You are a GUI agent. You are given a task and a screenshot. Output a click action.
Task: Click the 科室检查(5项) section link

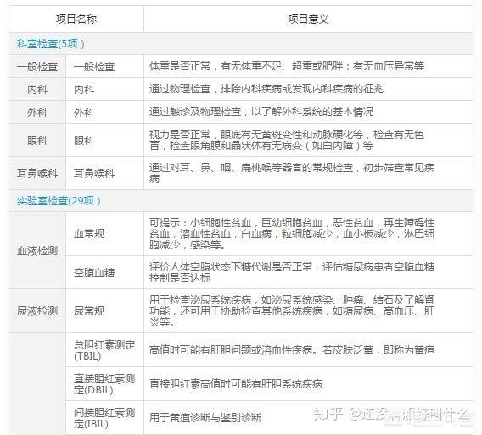coord(50,44)
